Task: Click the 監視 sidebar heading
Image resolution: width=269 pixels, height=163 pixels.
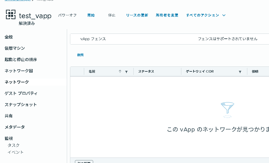Action: 9,138
